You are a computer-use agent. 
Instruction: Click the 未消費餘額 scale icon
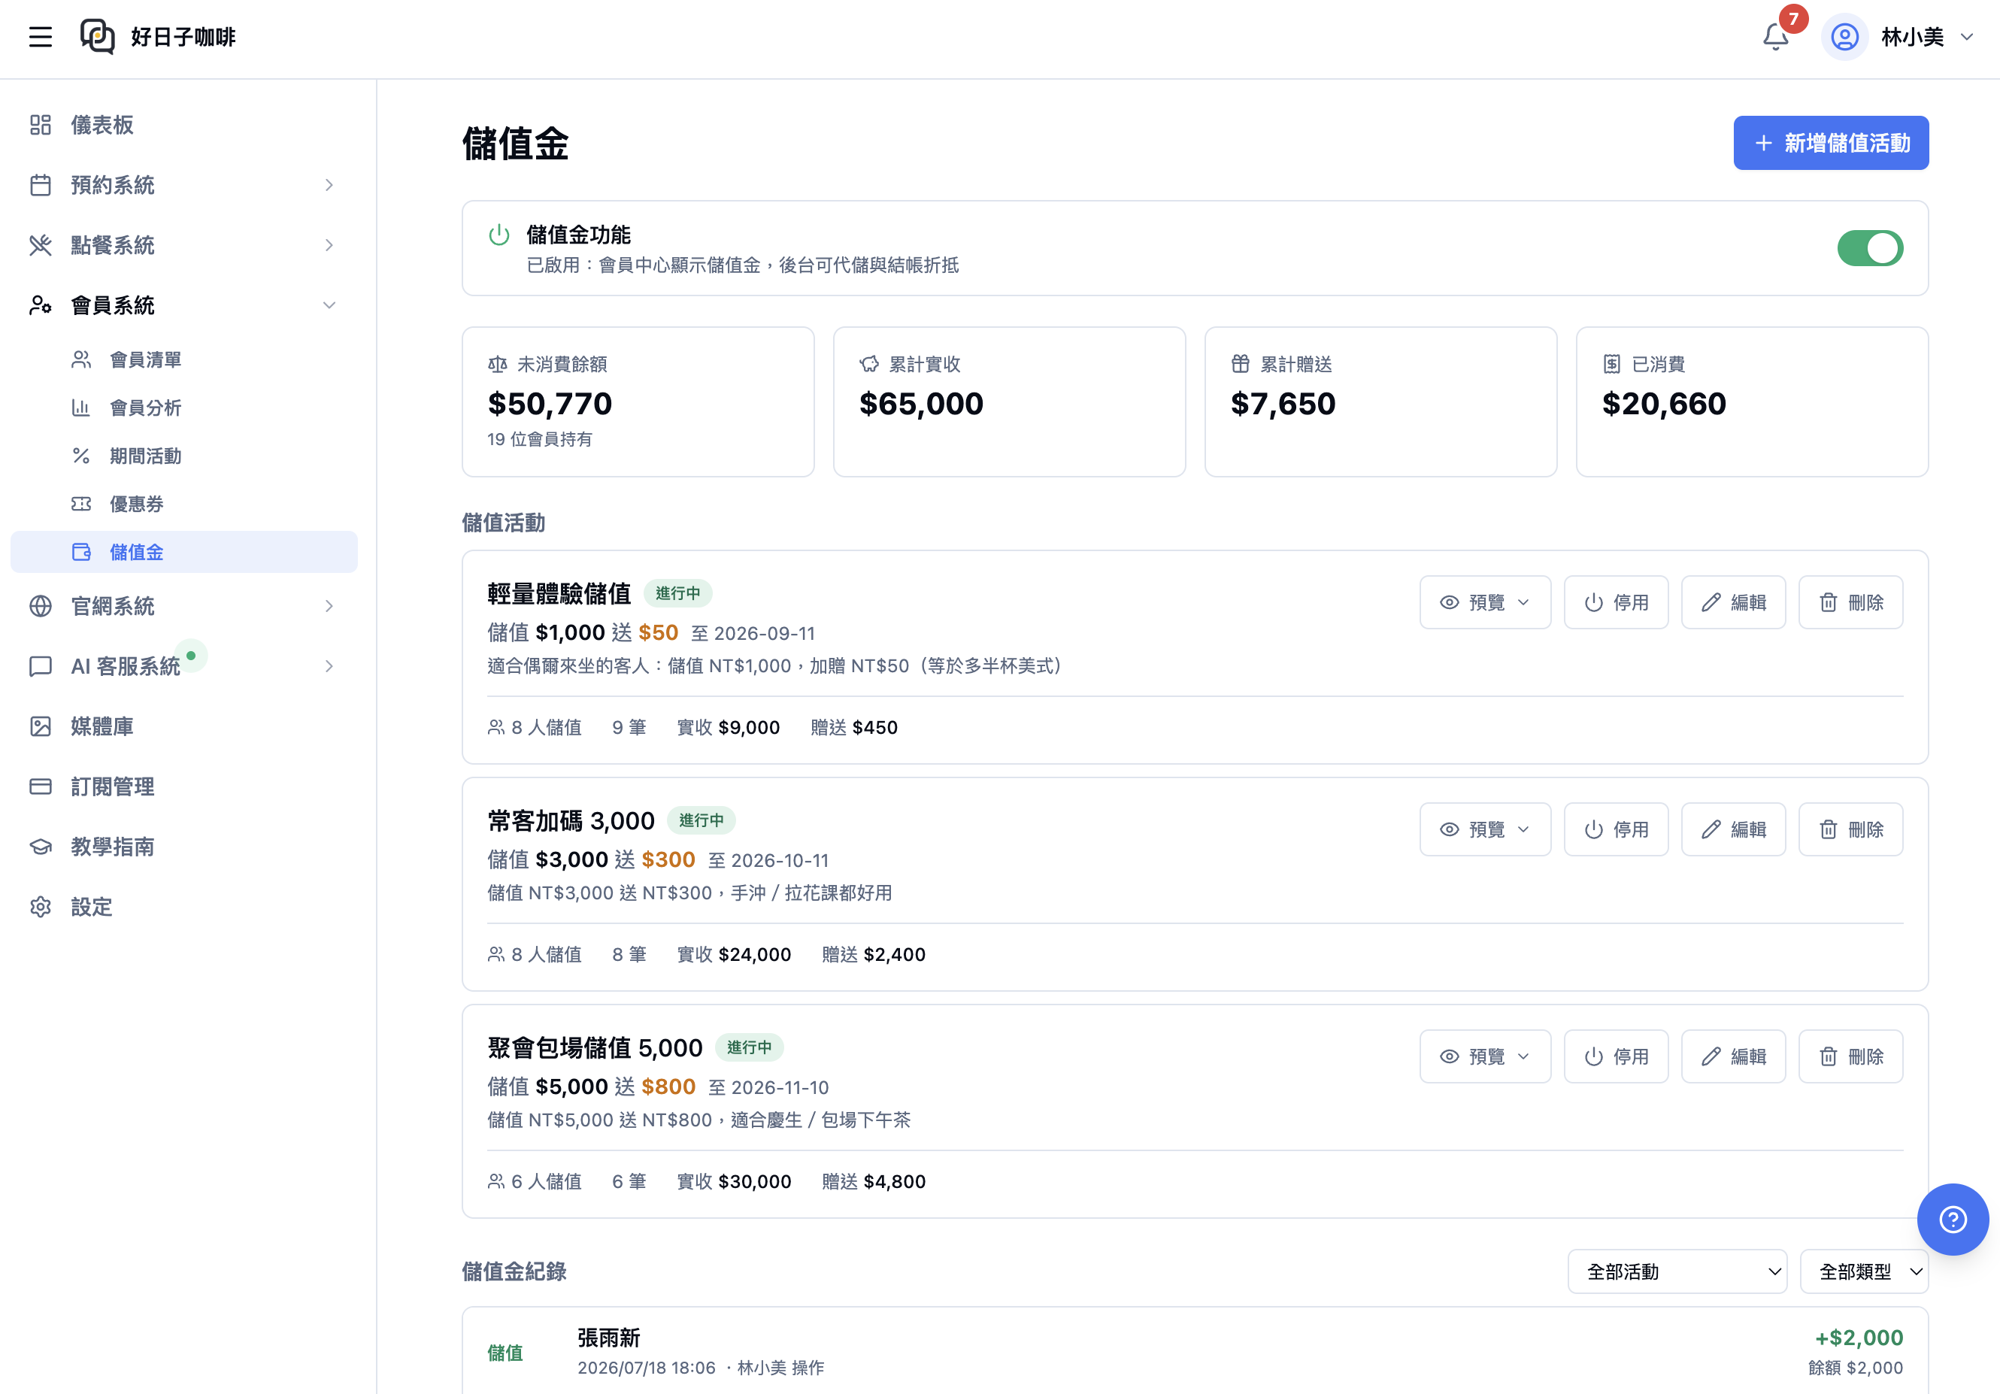pos(498,364)
